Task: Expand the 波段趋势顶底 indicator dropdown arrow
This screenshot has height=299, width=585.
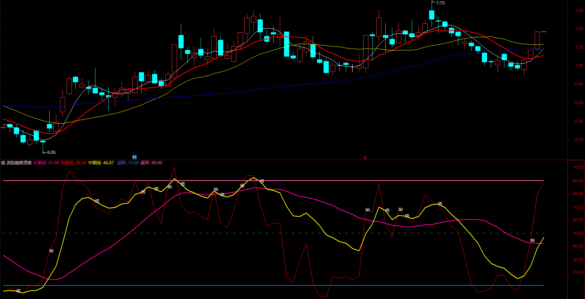Action: point(3,163)
